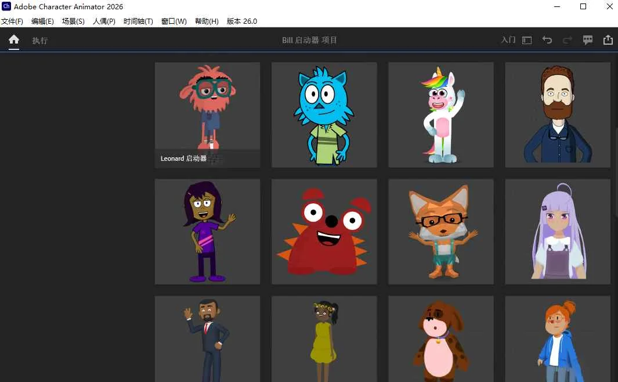The image size is (618, 382).
Task: Select the blue cat monster puppet thumbnail
Action: point(324,115)
